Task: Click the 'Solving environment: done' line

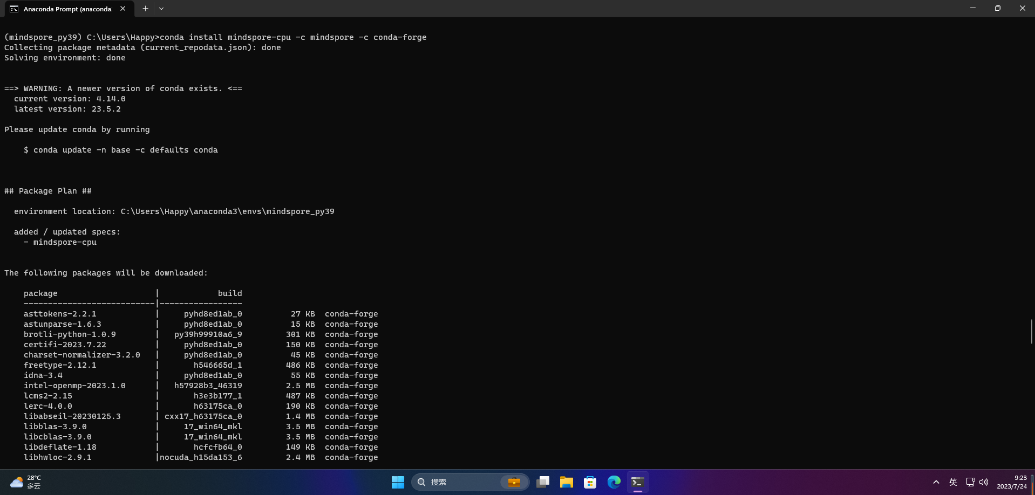Action: (65, 58)
